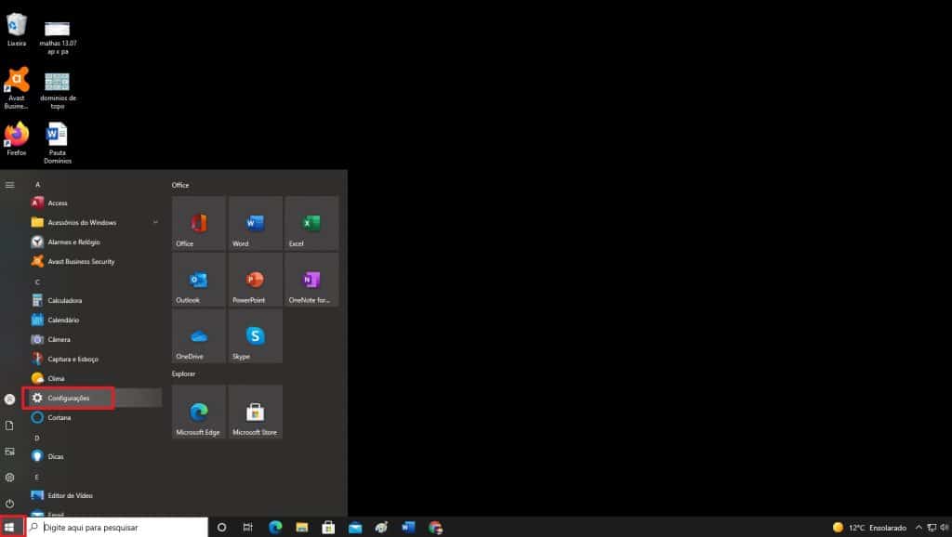This screenshot has width=952, height=537.
Task: Show hidden system tray icons
Action: pos(919,528)
